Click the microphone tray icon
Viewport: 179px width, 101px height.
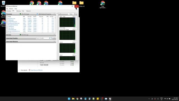coord(158,99)
